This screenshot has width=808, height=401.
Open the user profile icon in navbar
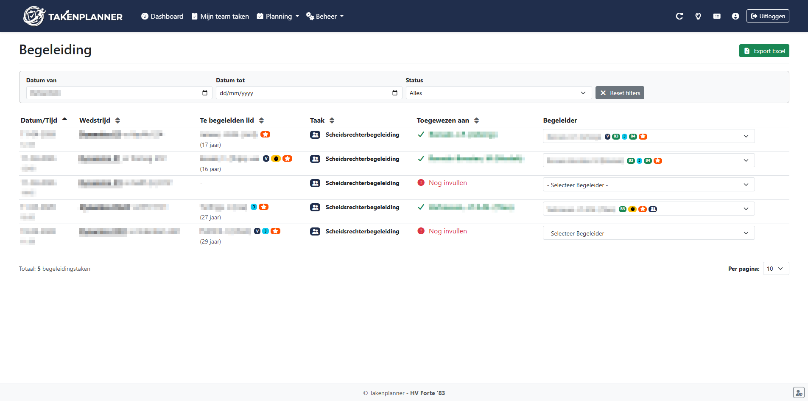coord(735,16)
